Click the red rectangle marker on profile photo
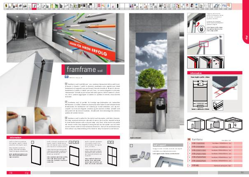 [x=204, y=44]
